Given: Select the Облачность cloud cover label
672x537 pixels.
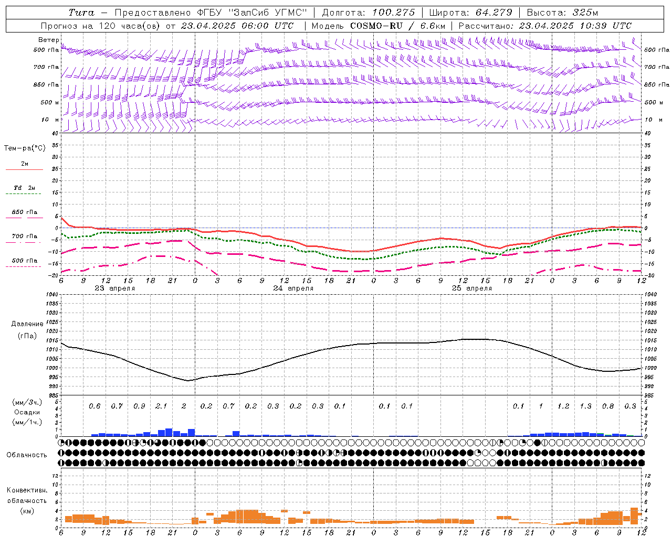Looking at the screenshot, I should (27, 455).
